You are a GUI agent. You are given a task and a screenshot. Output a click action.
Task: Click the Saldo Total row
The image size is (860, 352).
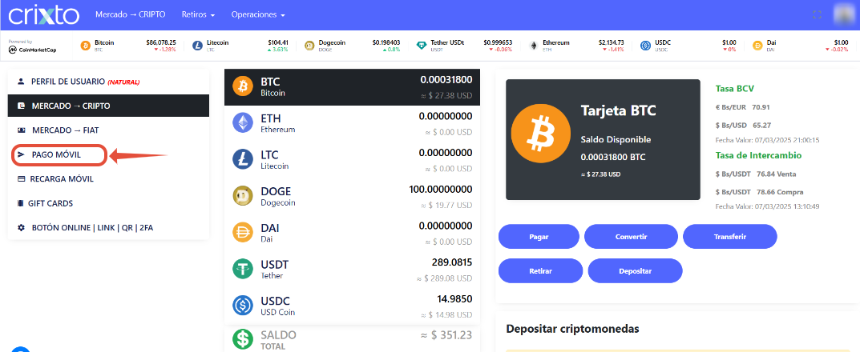click(x=352, y=339)
